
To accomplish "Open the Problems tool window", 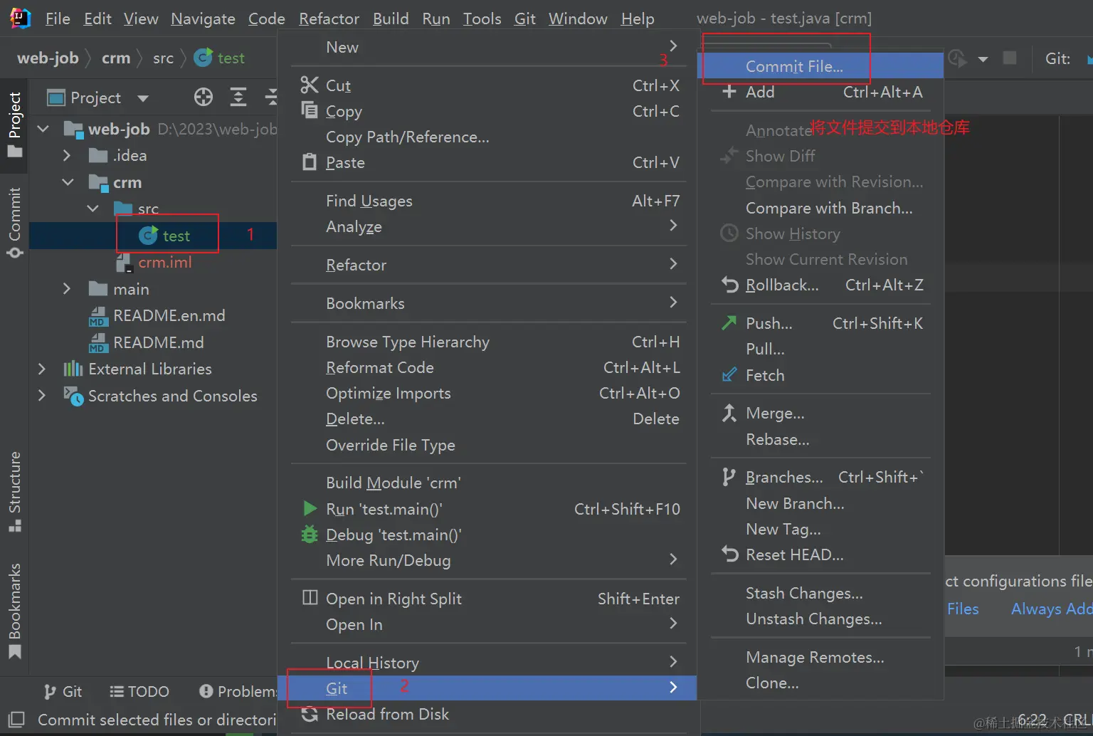I will [x=238, y=691].
